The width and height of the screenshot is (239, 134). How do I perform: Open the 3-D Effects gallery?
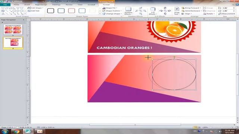click(x=153, y=11)
